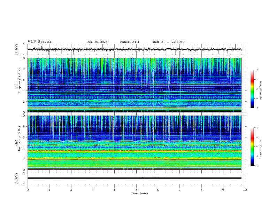Click the "-3" tick on ch.2 color bar
Viewport: 276px width, 213px height.
click(257, 128)
